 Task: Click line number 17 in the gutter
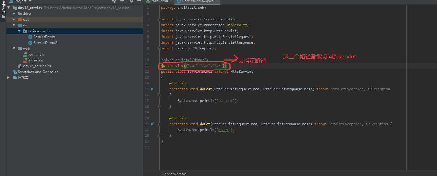click(147, 101)
